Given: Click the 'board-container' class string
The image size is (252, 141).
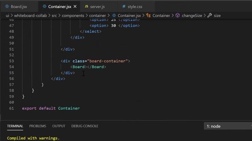Looking at the screenshot, I should coord(107,61).
